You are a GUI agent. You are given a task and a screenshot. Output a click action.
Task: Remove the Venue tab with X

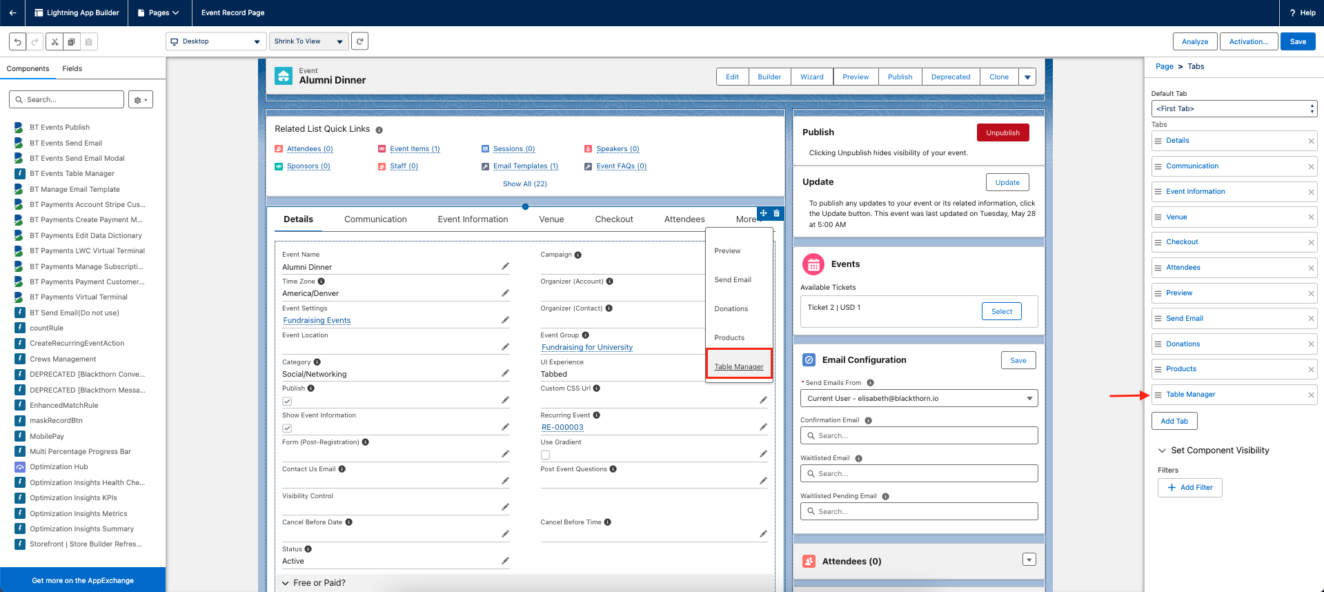[1311, 217]
